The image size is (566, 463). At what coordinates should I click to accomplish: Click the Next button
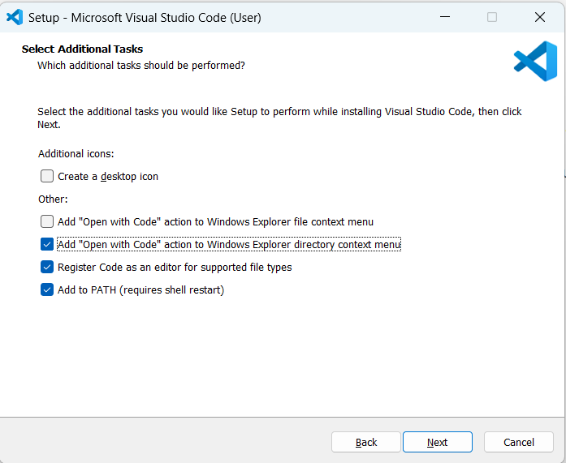point(438,442)
